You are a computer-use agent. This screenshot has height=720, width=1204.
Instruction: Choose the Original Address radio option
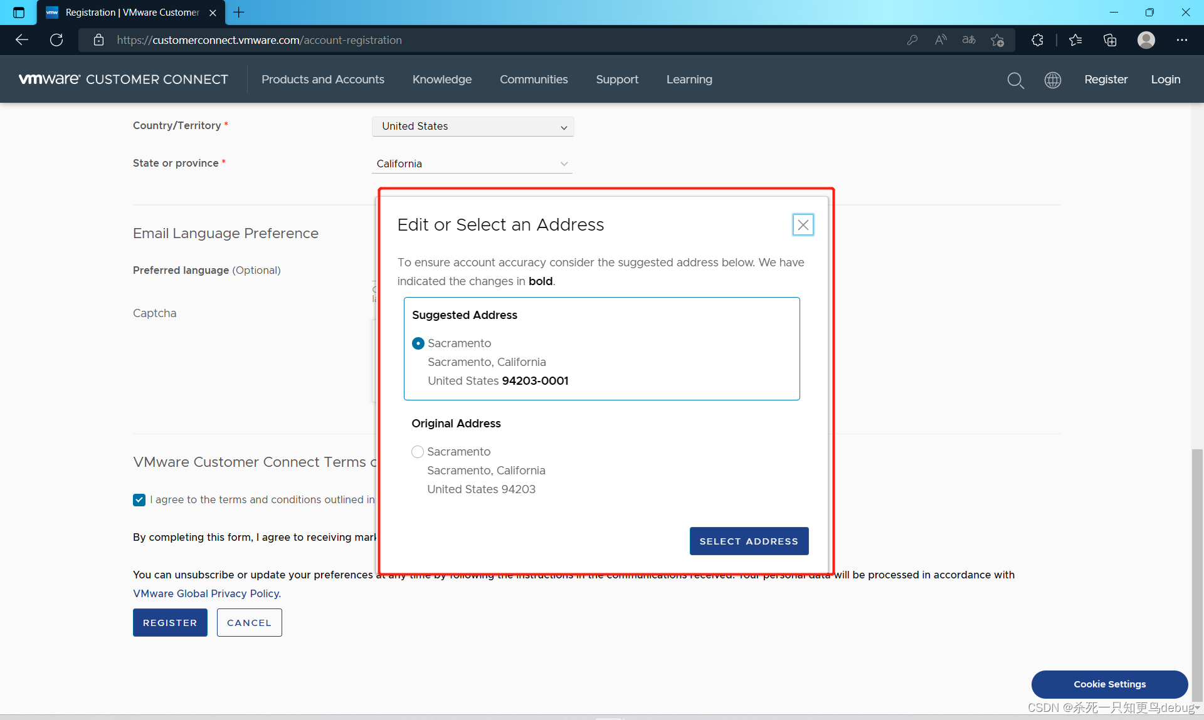pyautogui.click(x=418, y=452)
